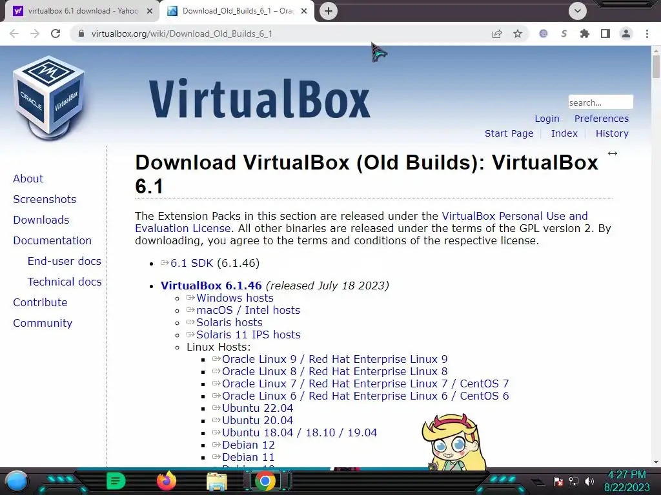The width and height of the screenshot is (661, 495).
Task: Open Oracle Linux 9 / Red Hat Enterprise Linux 9
Action: point(334,359)
